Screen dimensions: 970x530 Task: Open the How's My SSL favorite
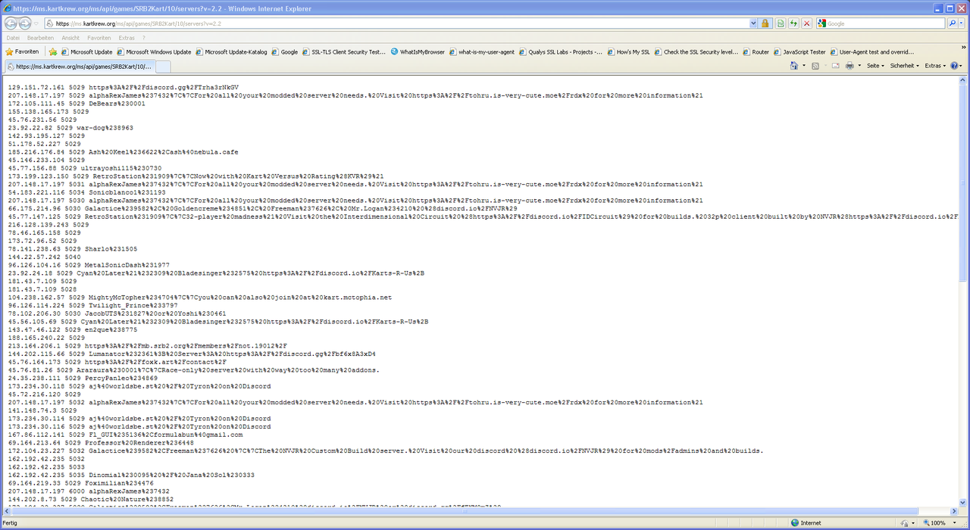click(x=628, y=52)
